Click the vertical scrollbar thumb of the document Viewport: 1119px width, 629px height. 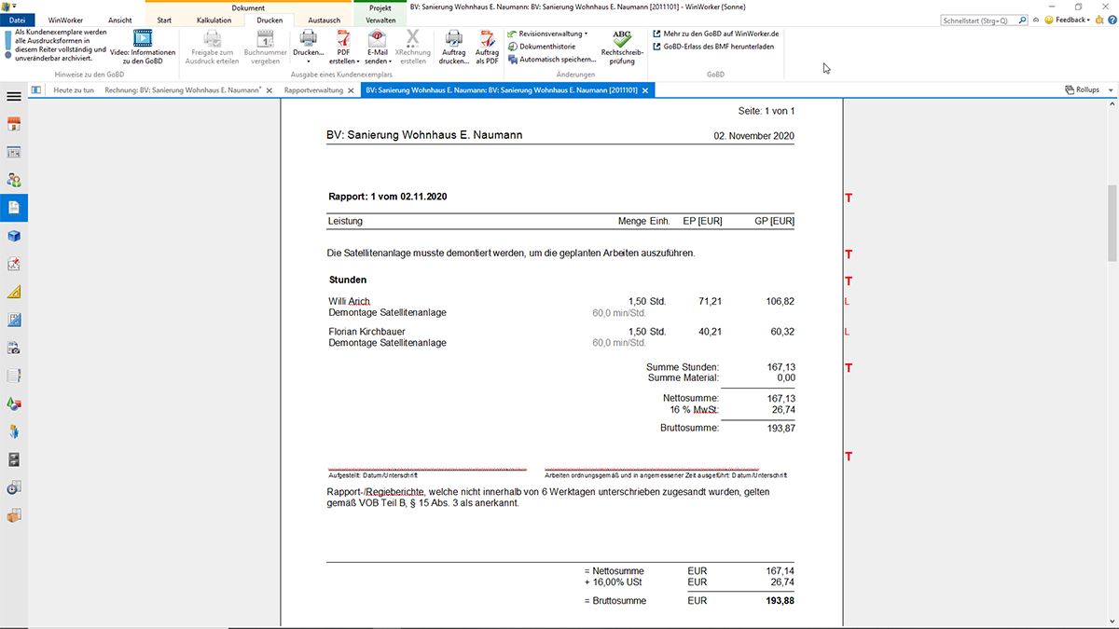(1112, 224)
